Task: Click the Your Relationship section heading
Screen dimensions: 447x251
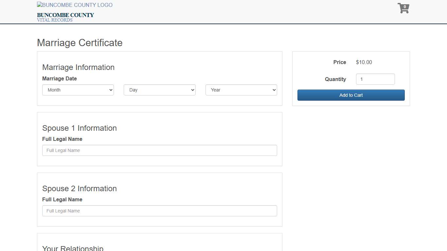Action: [73, 248]
